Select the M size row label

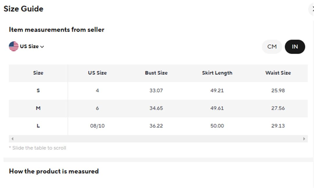[x=38, y=108]
